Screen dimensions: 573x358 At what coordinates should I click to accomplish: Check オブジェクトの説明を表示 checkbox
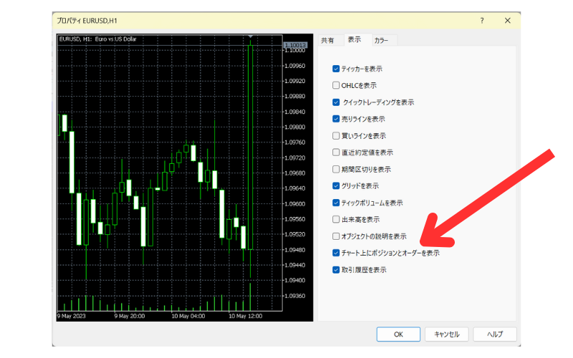point(336,236)
